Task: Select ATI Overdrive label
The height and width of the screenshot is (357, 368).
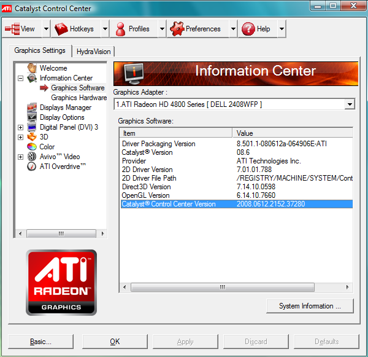Action: coord(63,167)
